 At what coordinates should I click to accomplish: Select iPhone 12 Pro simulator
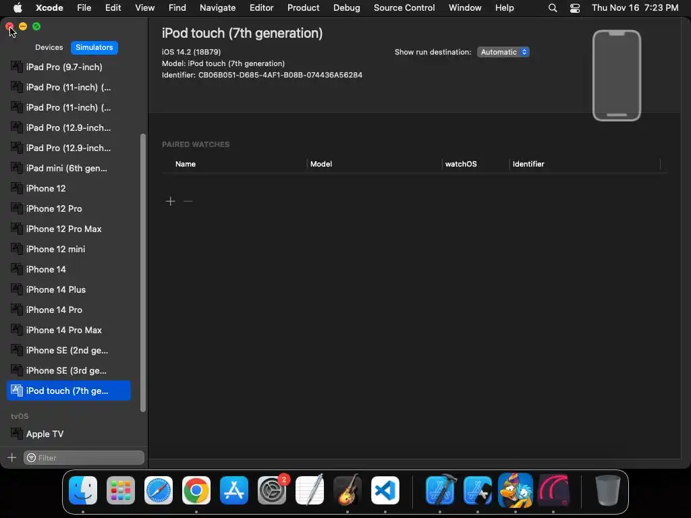(x=69, y=208)
